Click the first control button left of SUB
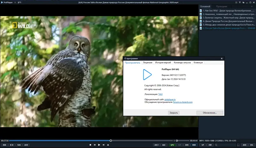Screen dimensions: 256x148 (x=4, y=145)
